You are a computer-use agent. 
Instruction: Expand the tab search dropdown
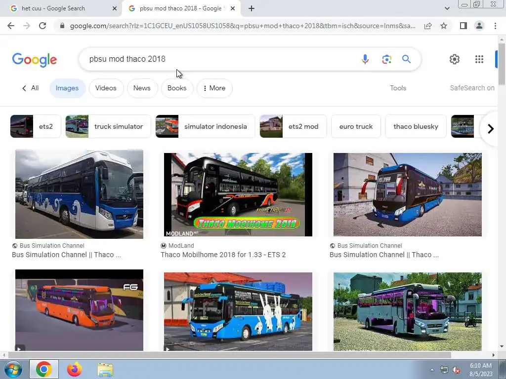(x=447, y=8)
